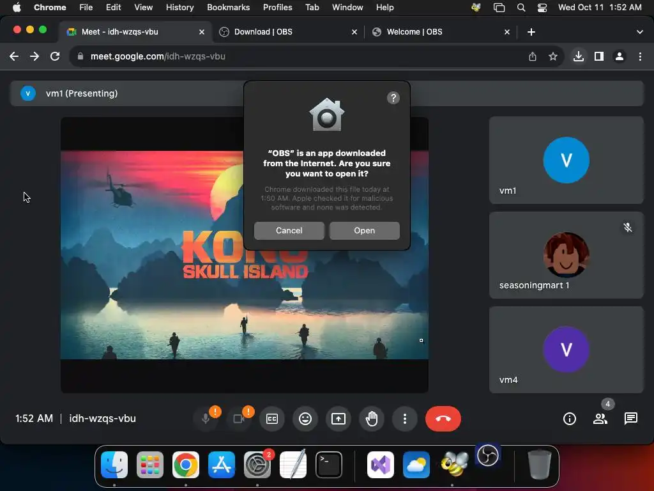Open the View menu

[x=143, y=7]
